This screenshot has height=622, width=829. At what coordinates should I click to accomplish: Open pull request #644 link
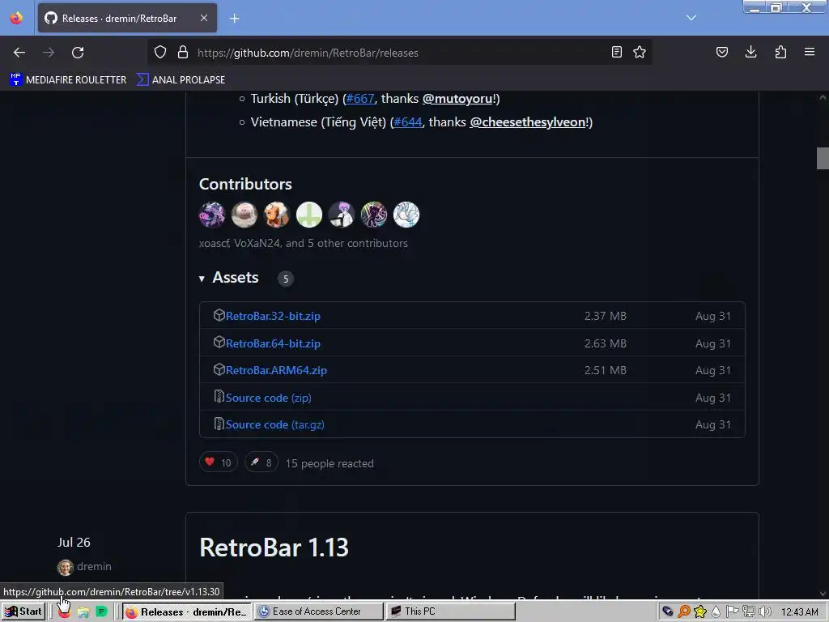click(408, 122)
